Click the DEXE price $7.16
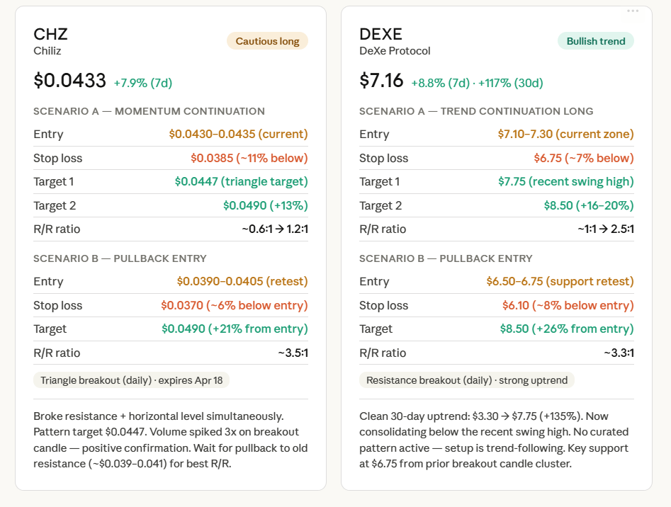The image size is (671, 507). 381,81
